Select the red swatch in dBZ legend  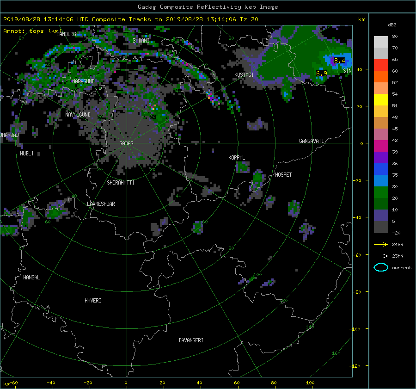coord(381,65)
